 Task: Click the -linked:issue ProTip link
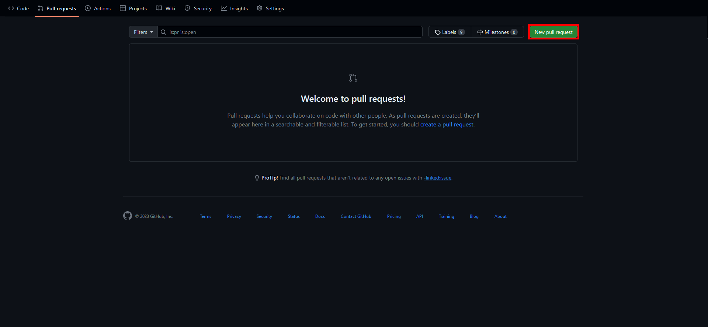pyautogui.click(x=437, y=178)
